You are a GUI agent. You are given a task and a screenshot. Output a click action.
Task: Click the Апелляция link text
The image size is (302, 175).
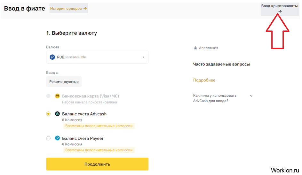(208, 48)
